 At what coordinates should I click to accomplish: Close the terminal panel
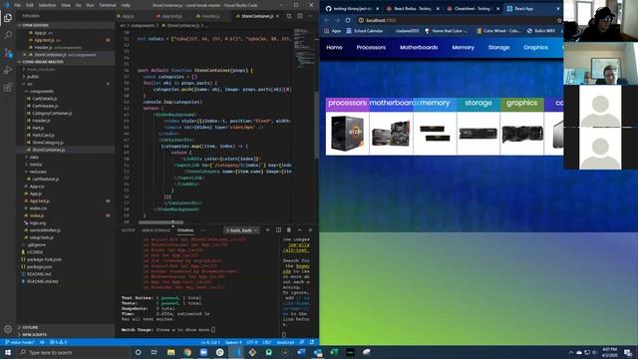(310, 230)
